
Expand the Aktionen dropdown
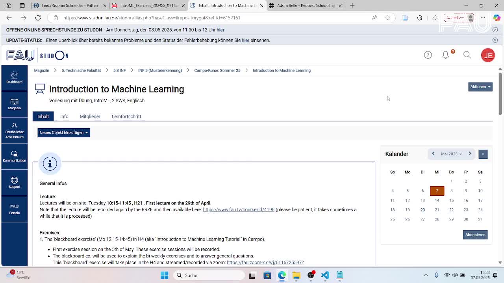[x=480, y=86]
